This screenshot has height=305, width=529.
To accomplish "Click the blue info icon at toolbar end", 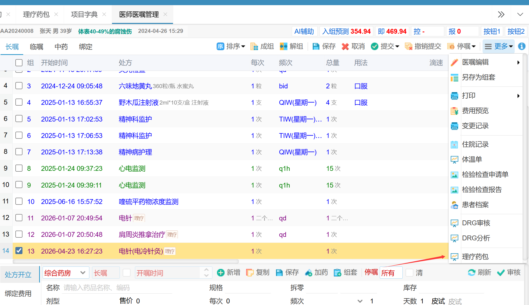I will [x=521, y=46].
